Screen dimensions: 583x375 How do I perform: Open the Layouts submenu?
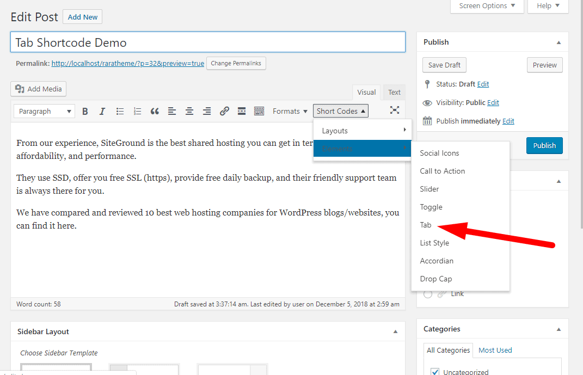363,131
